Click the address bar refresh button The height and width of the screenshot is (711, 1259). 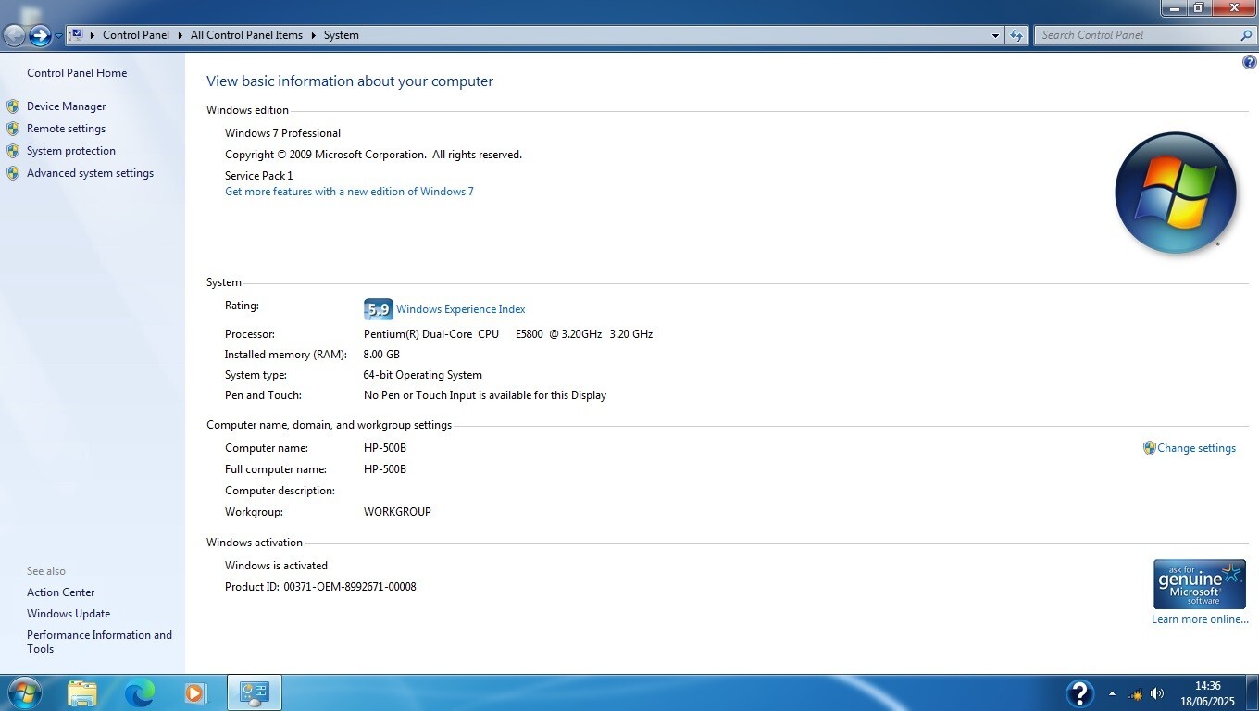1016,35
